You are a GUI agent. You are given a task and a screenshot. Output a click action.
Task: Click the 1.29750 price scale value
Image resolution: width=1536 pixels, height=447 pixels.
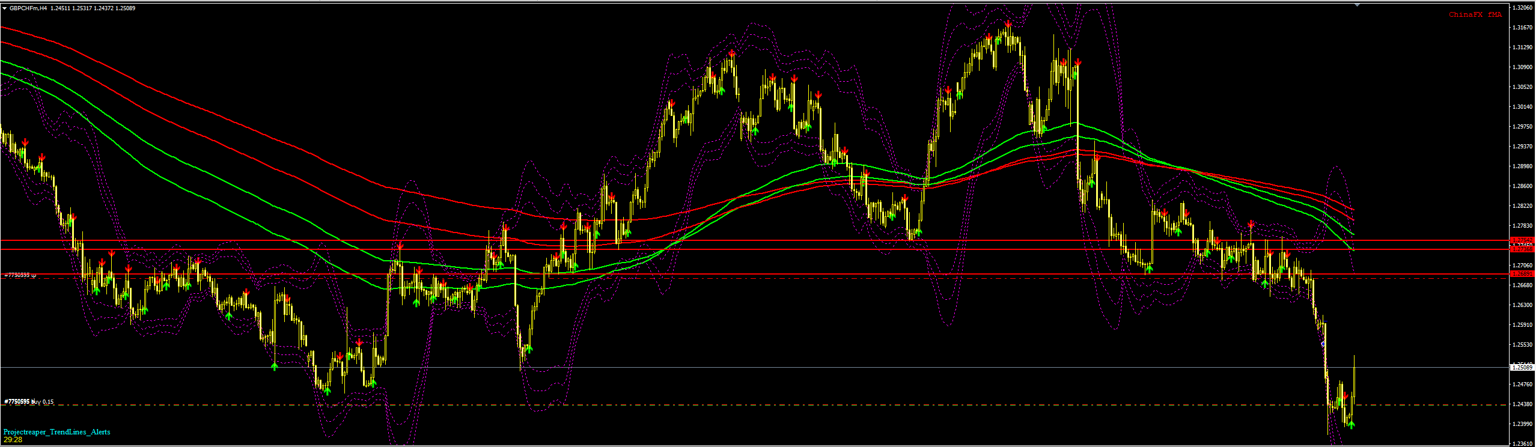1523,127
